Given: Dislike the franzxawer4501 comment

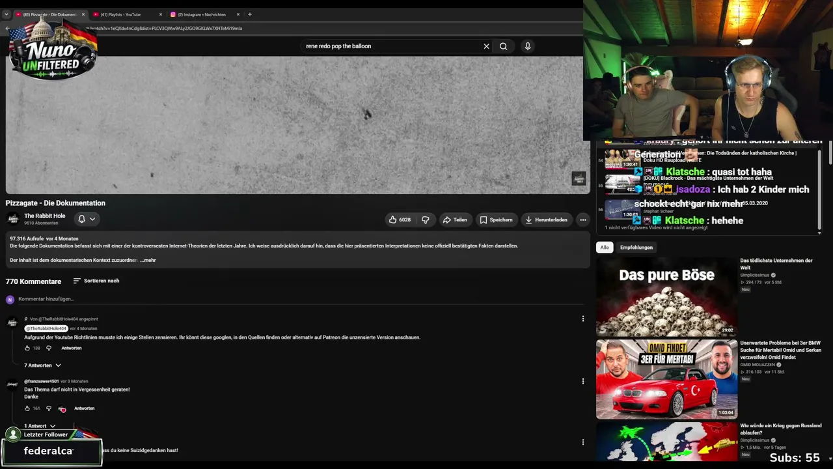Looking at the screenshot, I should 48,408.
